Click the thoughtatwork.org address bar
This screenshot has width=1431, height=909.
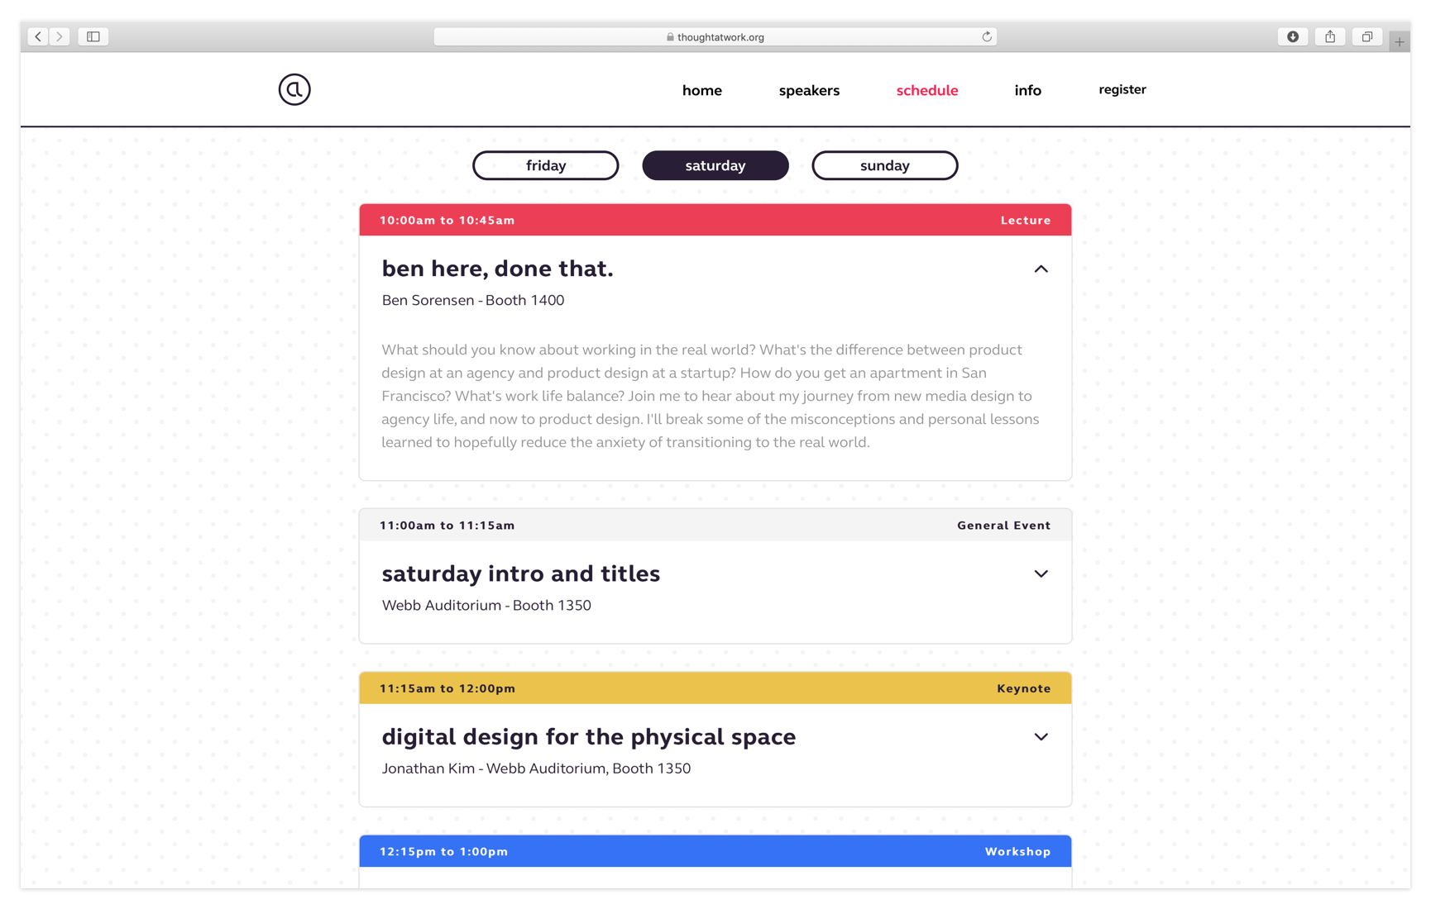(x=715, y=36)
